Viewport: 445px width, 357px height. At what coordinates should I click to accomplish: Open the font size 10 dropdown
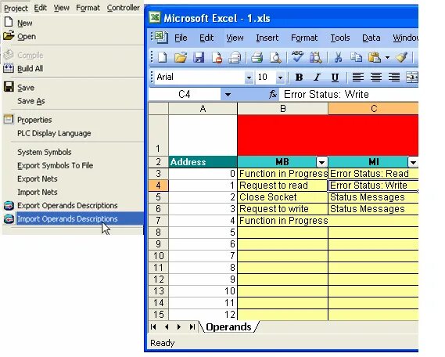[280, 78]
